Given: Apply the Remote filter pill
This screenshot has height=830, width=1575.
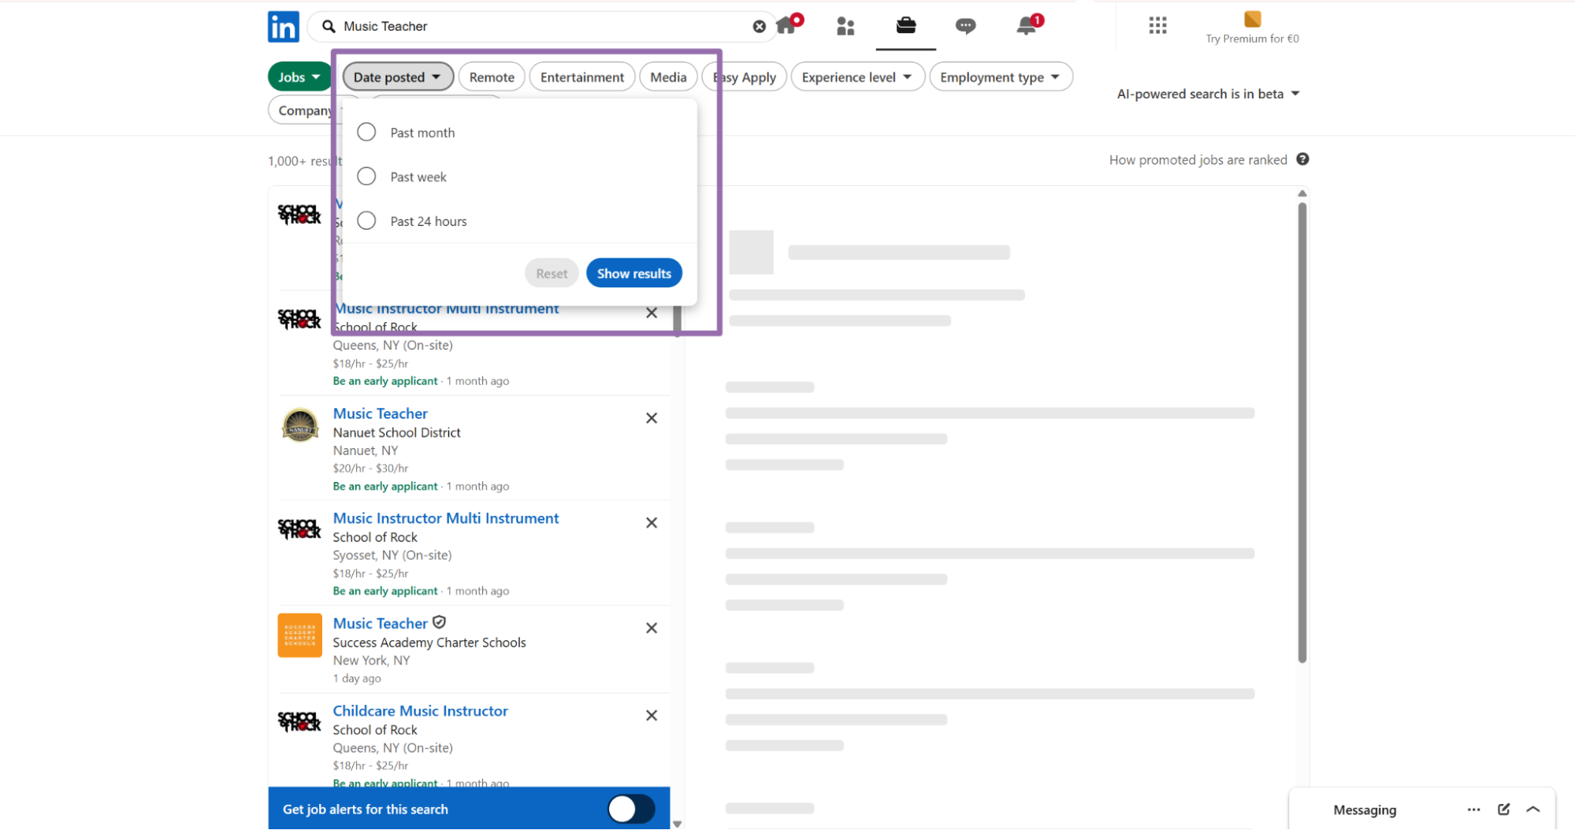Looking at the screenshot, I should pyautogui.click(x=492, y=77).
